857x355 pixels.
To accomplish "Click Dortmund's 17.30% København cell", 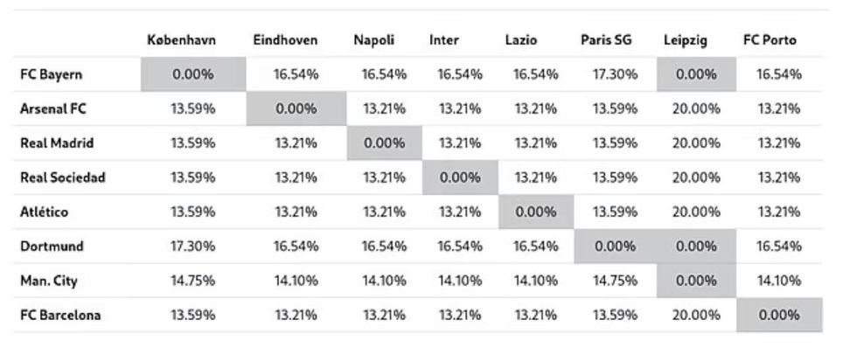I will click(x=193, y=247).
